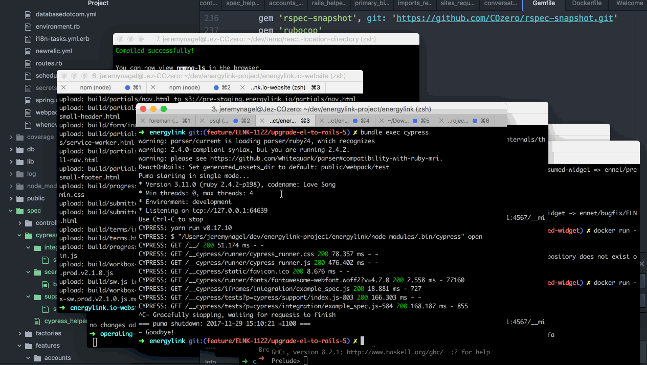
Task: Click the folder icon of the public directory
Action: pyautogui.click(x=20, y=198)
